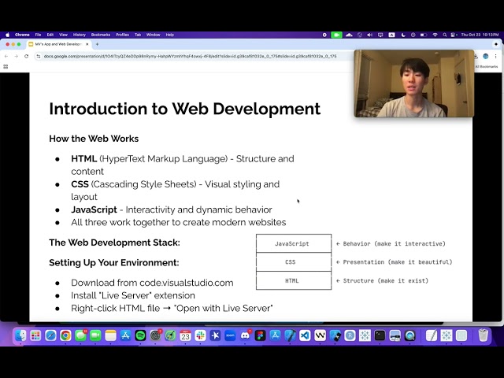Click the 'CSS' box in stack diagram
The width and height of the screenshot is (504, 378).
coord(294,262)
